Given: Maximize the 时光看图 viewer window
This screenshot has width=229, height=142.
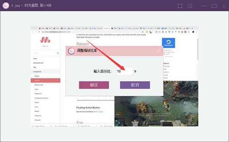Looking at the screenshot, I should [214, 6].
